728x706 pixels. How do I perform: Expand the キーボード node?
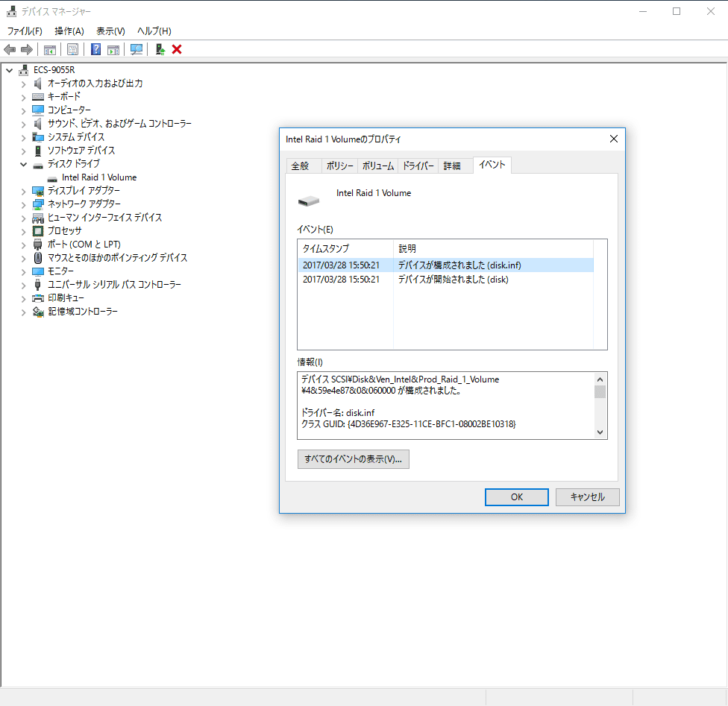(23, 98)
